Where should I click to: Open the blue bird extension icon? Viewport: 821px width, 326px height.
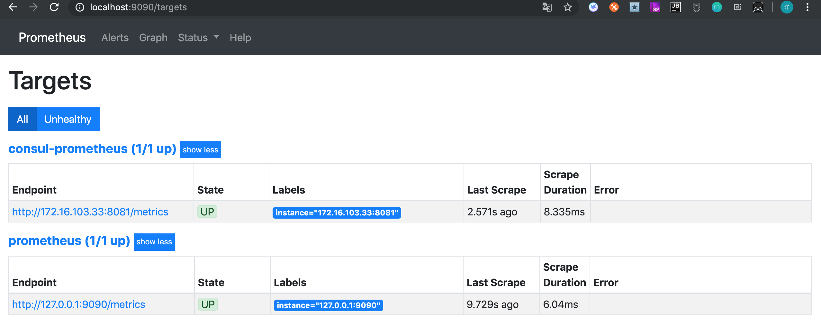click(x=593, y=7)
